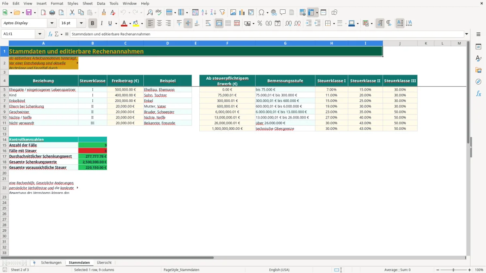Open the Styles menu
This screenshot has width=486, height=273.
click(x=73, y=3)
